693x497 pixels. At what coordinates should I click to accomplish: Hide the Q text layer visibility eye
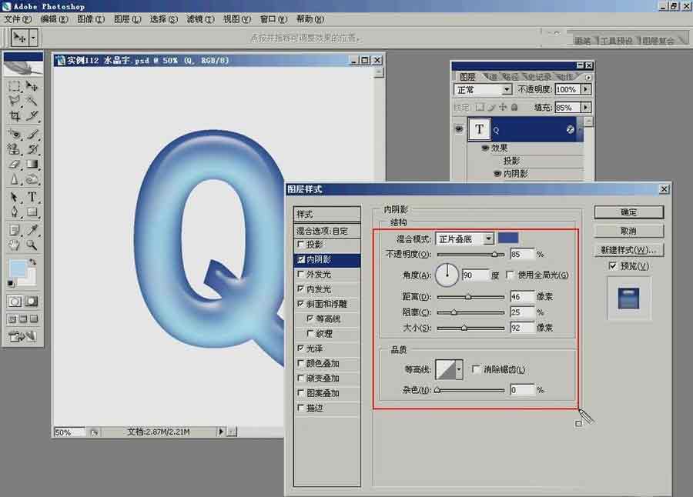point(459,128)
